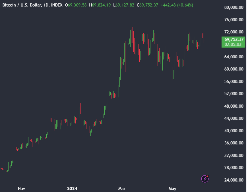This screenshot has width=248, height=192.
Task: Click the 60,000.00 price axis label
Action: tap(234, 69)
